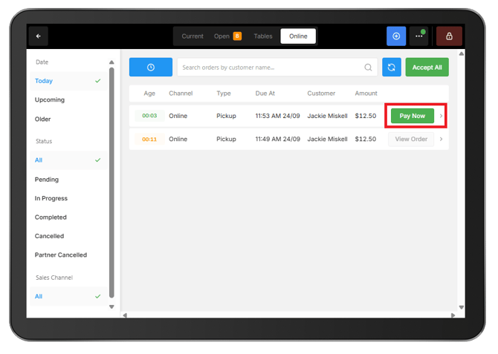The image size is (498, 354).
Task: Click the blue clock button
Action: point(151,67)
